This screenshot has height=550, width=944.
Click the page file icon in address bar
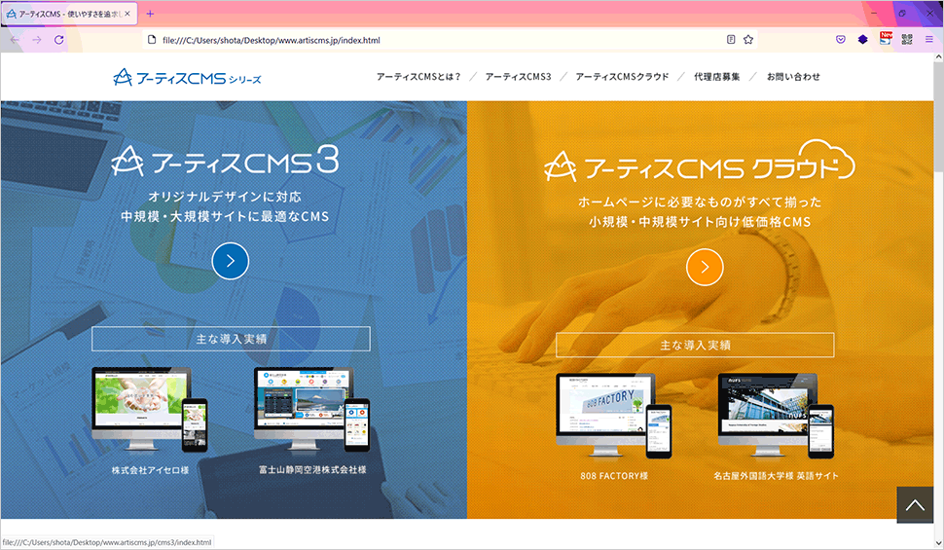[152, 40]
